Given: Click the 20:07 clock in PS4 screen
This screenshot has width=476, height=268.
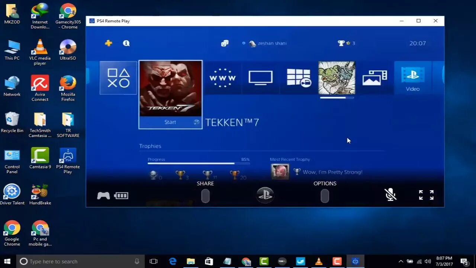Looking at the screenshot, I should 418,43.
